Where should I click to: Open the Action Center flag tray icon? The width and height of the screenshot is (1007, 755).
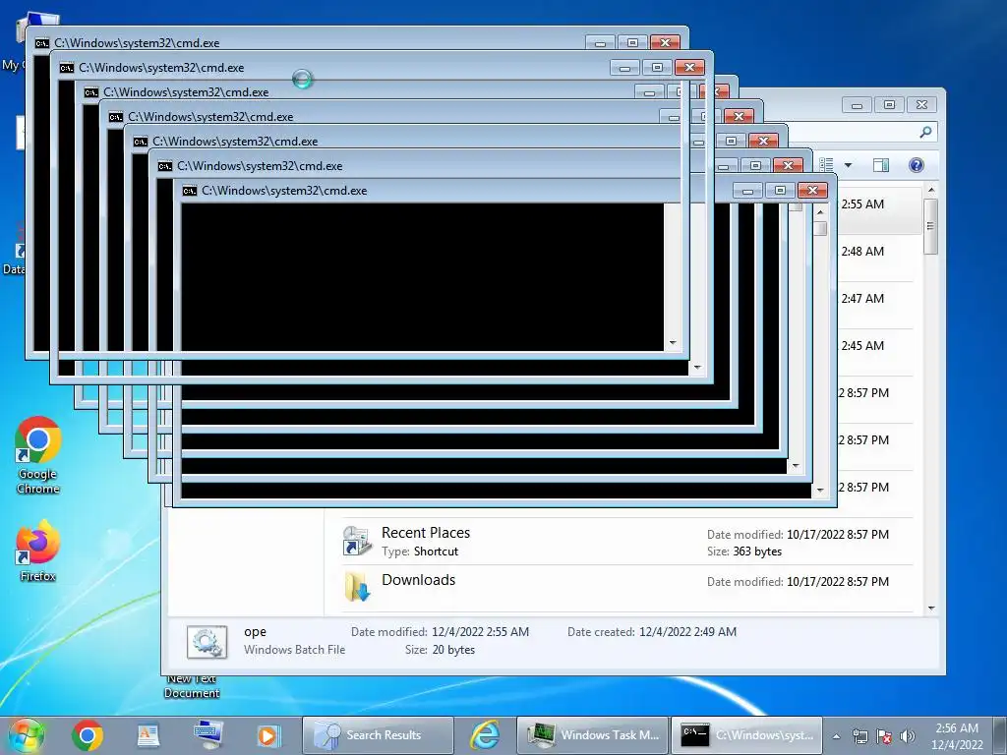coord(884,736)
